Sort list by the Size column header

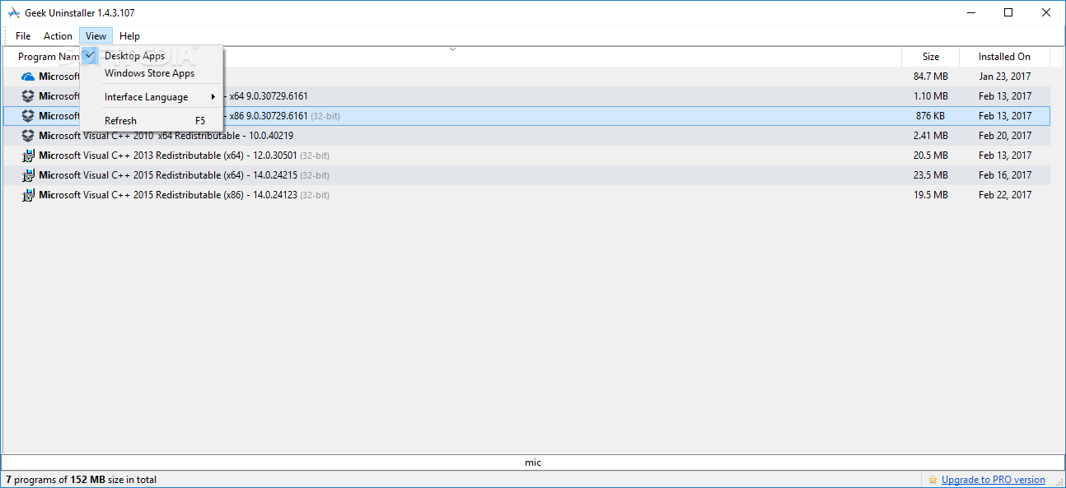[930, 57]
